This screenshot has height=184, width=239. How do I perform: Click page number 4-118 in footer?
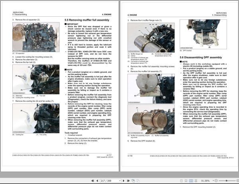(130, 156)
